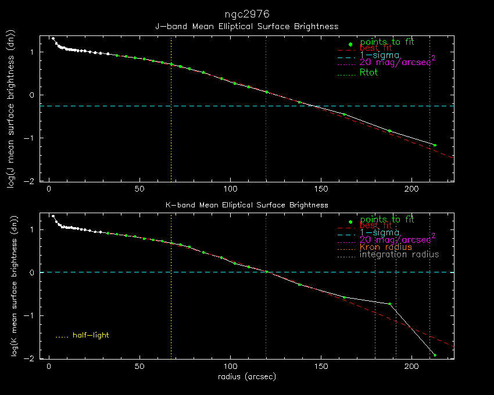Click the 150 tick label under K-band plot

click(321, 367)
